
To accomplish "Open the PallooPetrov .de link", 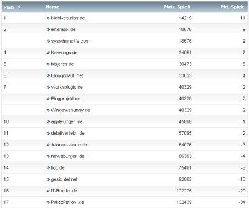I will 68,202.
